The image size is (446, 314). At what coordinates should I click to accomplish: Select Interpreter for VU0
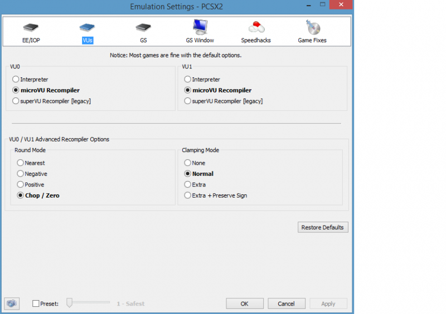(16, 80)
